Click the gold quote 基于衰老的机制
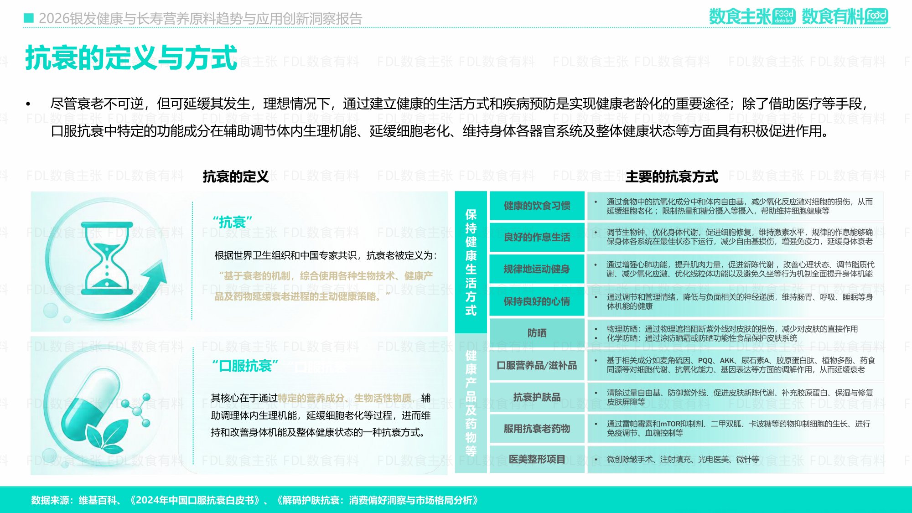912x513 pixels. pyautogui.click(x=323, y=286)
